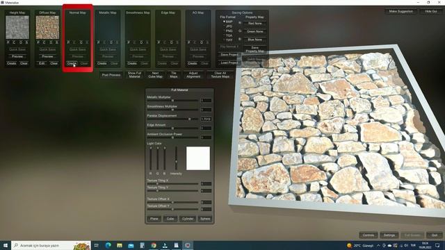The width and height of the screenshot is (445, 250).
Task: Edit the Diffuse Map
Action: (42, 63)
